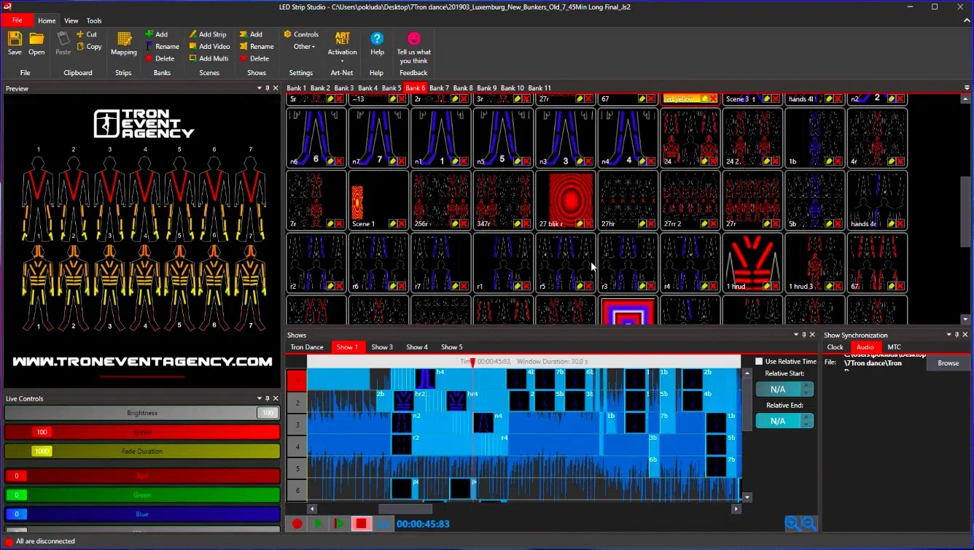Click the Fade Duration slider
Image resolution: width=974 pixels, height=550 pixels.
(142, 452)
